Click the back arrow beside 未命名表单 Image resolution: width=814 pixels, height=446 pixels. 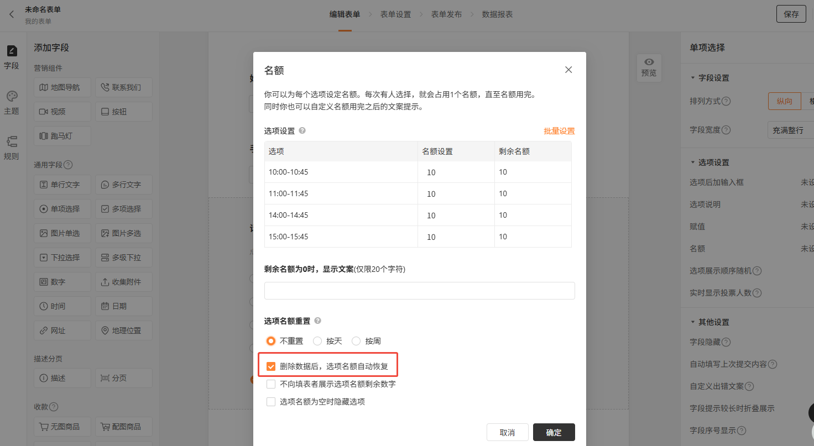tap(12, 14)
